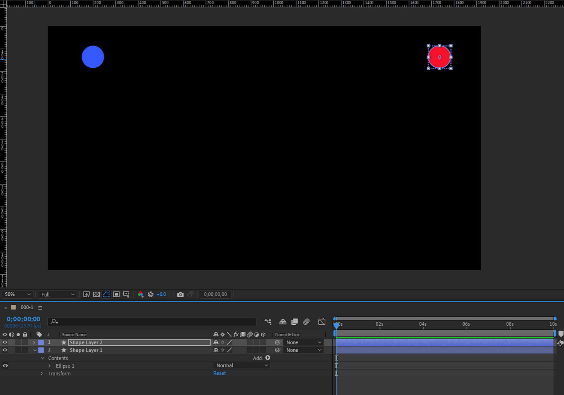Open the Region of Interest icon
The height and width of the screenshot is (395, 564).
pos(117,294)
